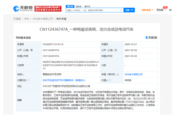Click the classification number H02P27/08 cell

(x=71, y=65)
